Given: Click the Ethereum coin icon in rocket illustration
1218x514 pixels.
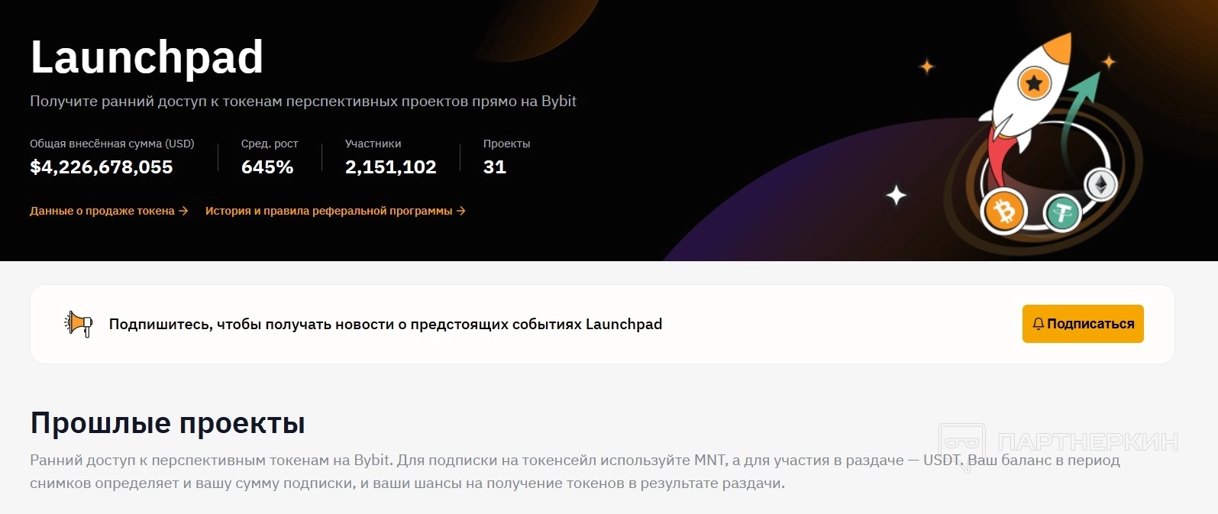Looking at the screenshot, I should tap(1101, 184).
